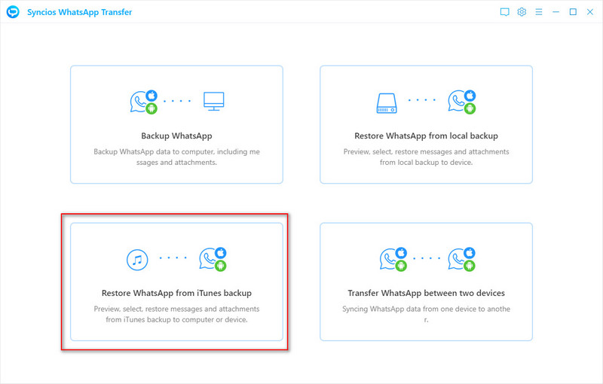Click 'from local backup to device.' description
The width and height of the screenshot is (603, 384).
tap(426, 163)
